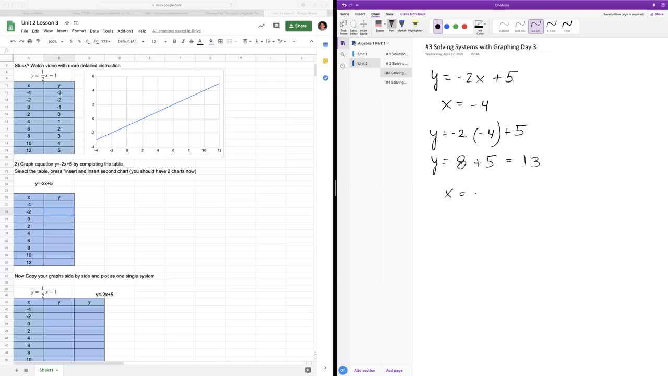668x376 pixels.
Task: Toggle bold formatting in Sheets
Action: click(x=174, y=41)
